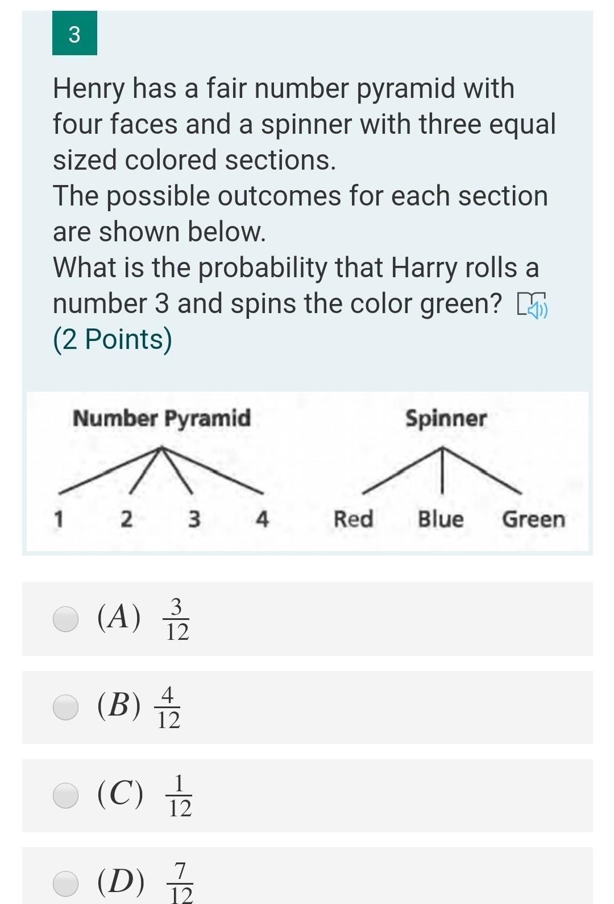Click the Spinner heading in diagram
Screen dimensions: 614x904
[x=446, y=418]
